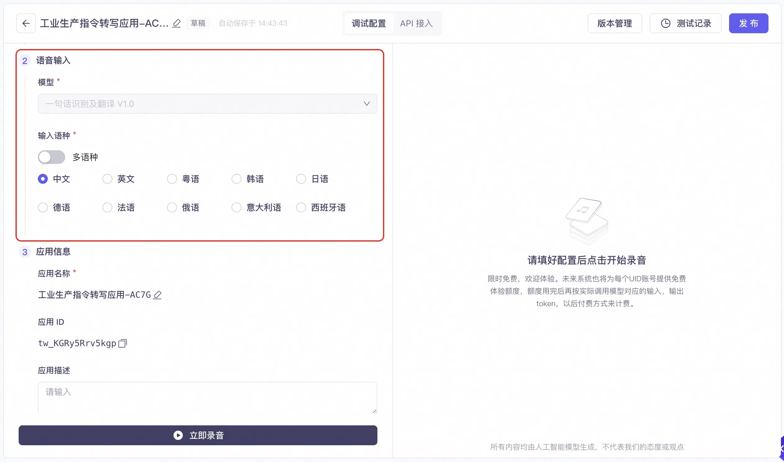Click the app ID text tw_KGRy5Rrv5kgp

[x=77, y=343]
